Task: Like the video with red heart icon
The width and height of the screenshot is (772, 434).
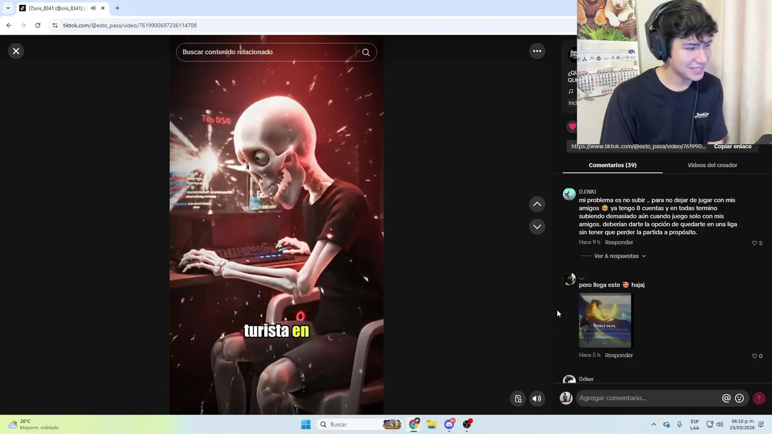Action: 572,127
